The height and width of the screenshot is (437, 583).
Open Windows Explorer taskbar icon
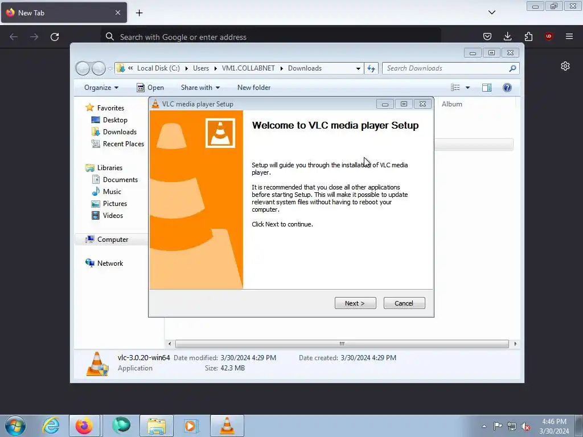click(157, 426)
